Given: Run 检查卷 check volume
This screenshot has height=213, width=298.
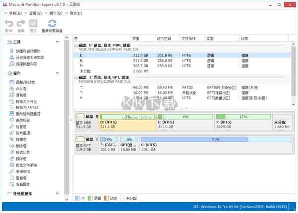Looking at the screenshot, I should coord(18,127).
